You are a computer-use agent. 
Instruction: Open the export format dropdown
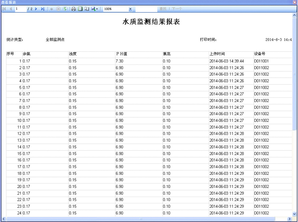[x=95, y=9]
